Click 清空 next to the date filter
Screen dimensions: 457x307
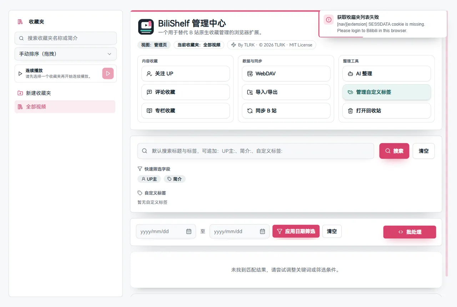[x=332, y=231]
